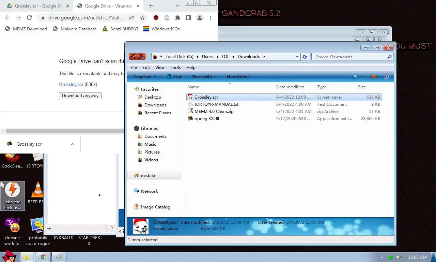Click the breadcrumb arrow after Downloads
The height and width of the screenshot is (262, 436).
pos(264,57)
